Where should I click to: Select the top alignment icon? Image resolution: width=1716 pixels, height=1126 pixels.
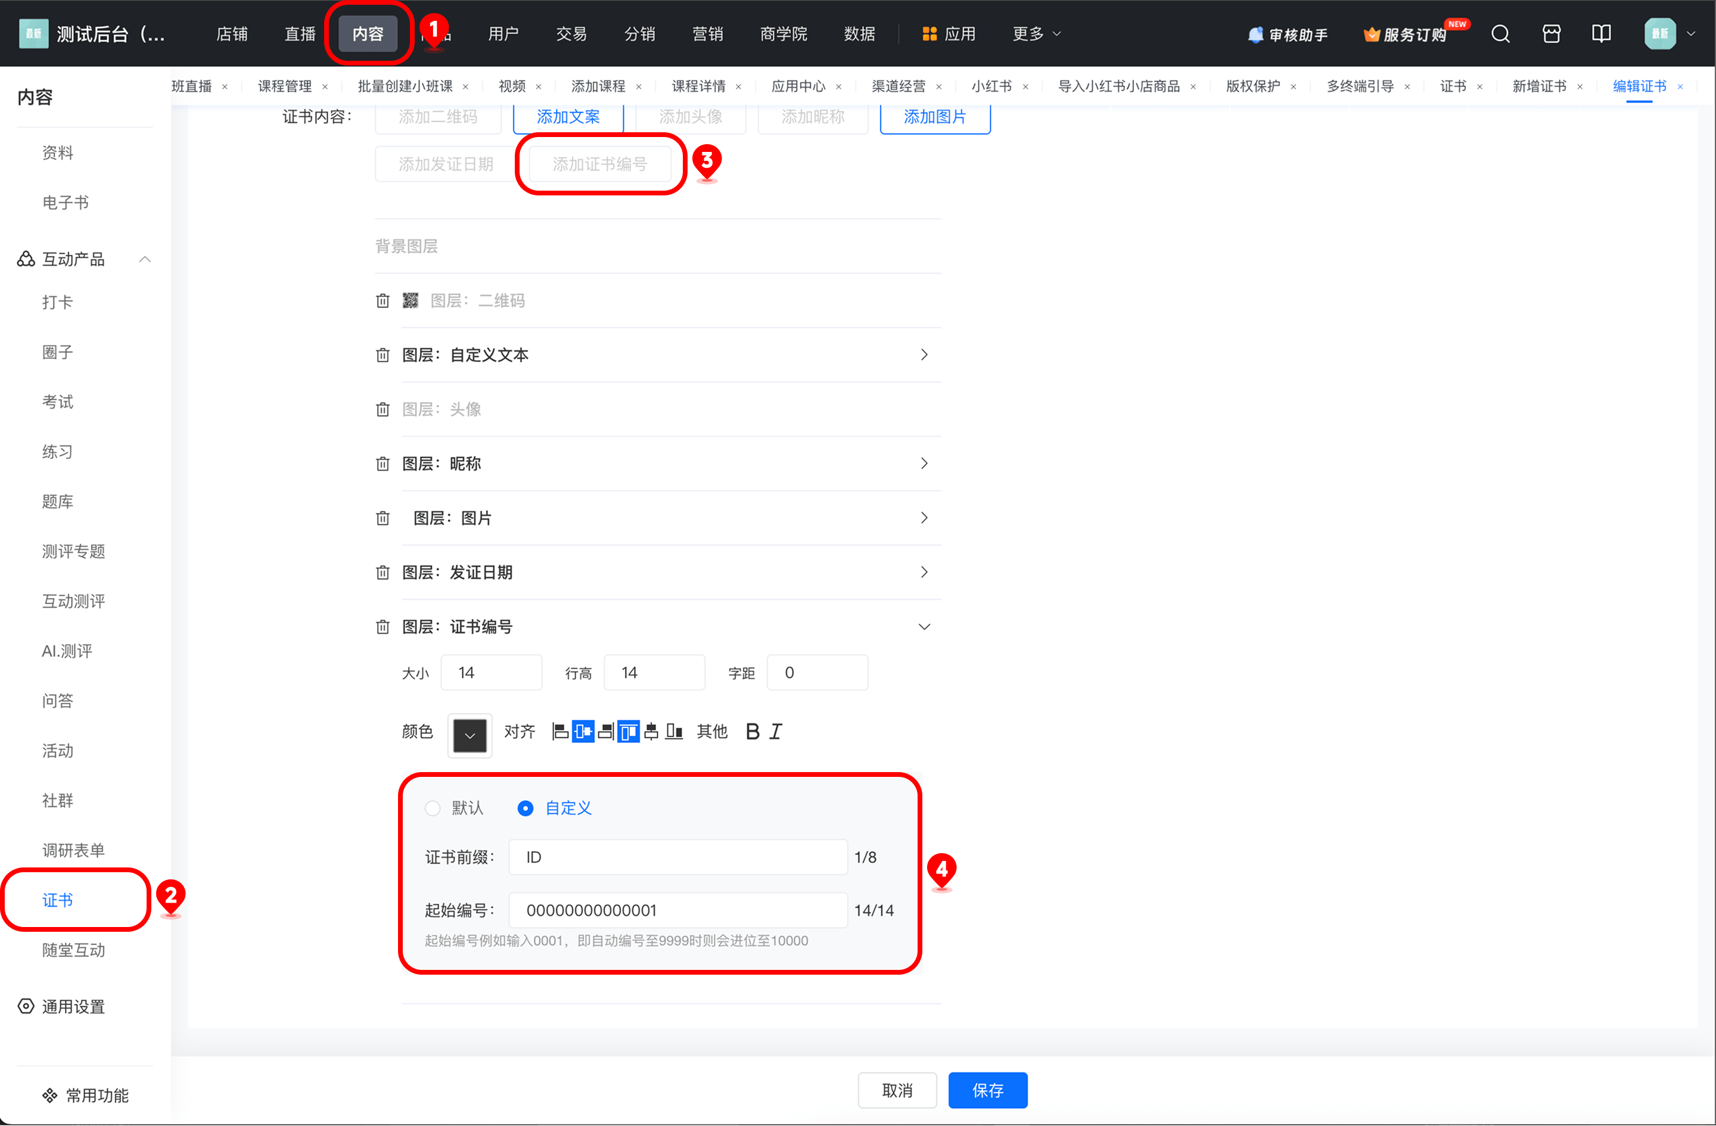click(x=628, y=732)
